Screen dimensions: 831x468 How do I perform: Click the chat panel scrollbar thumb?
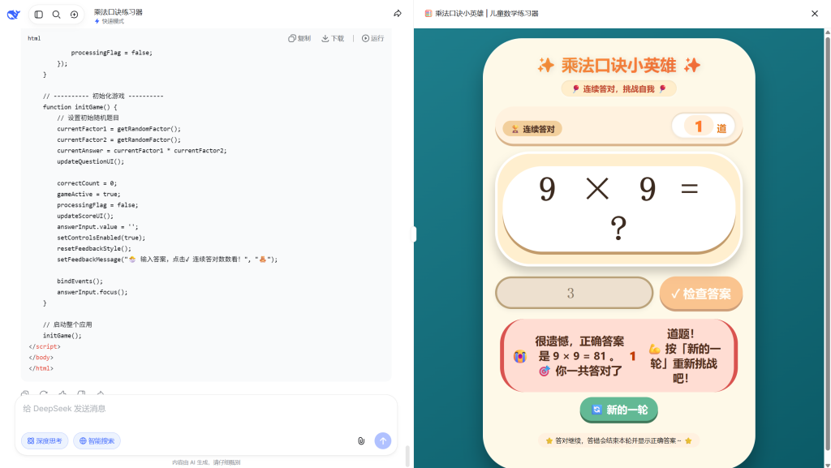click(407, 456)
